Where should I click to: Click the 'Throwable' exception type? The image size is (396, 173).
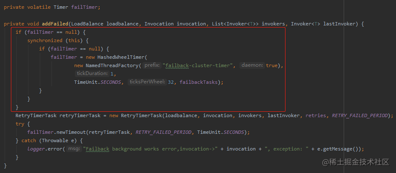(x=55, y=140)
